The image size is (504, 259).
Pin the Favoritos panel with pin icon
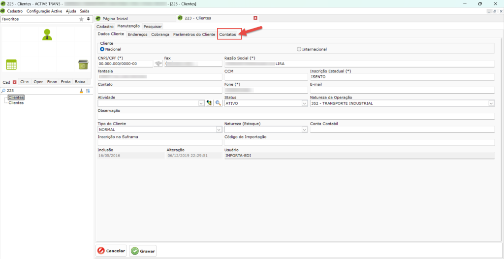click(x=89, y=19)
